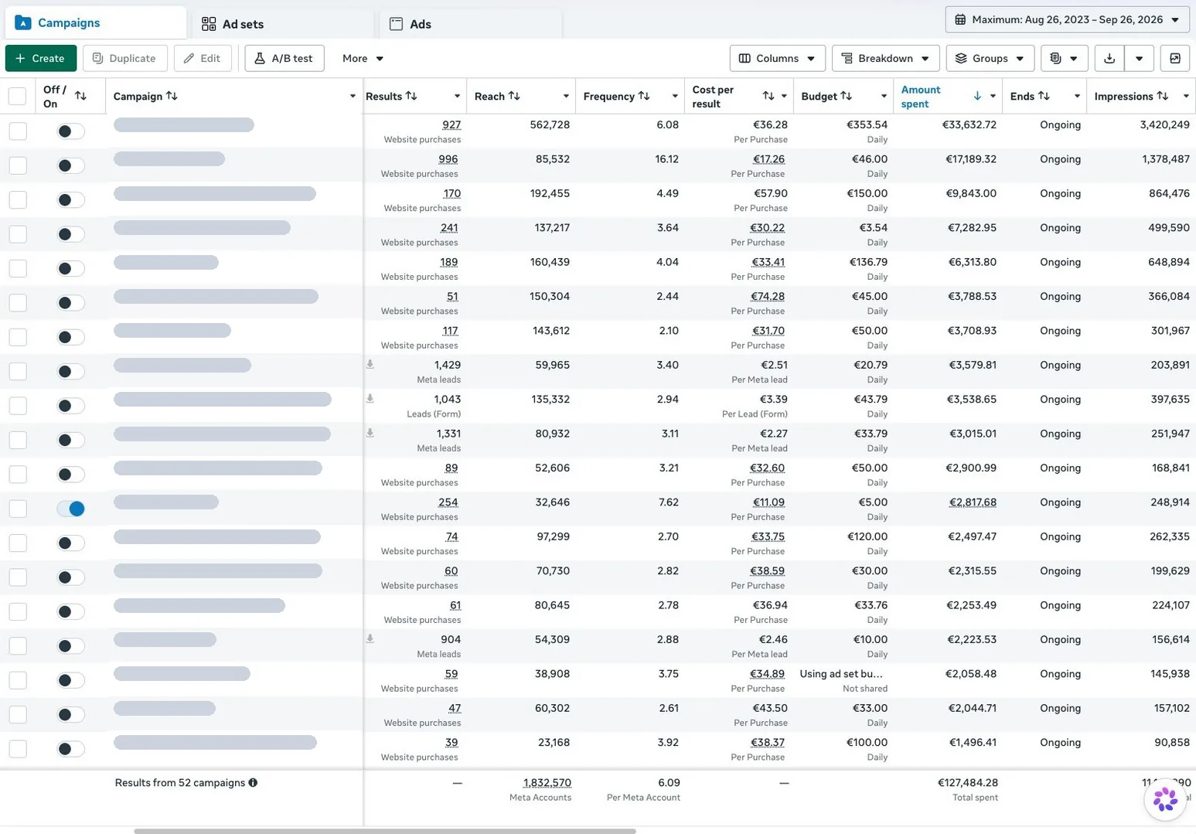Click the download icon beside 1,331 Meta leads
This screenshot has width=1196, height=834.
click(370, 433)
